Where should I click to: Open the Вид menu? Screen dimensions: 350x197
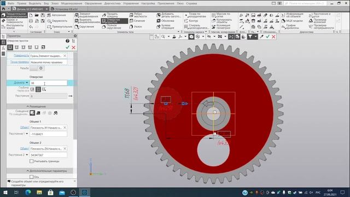46,3
